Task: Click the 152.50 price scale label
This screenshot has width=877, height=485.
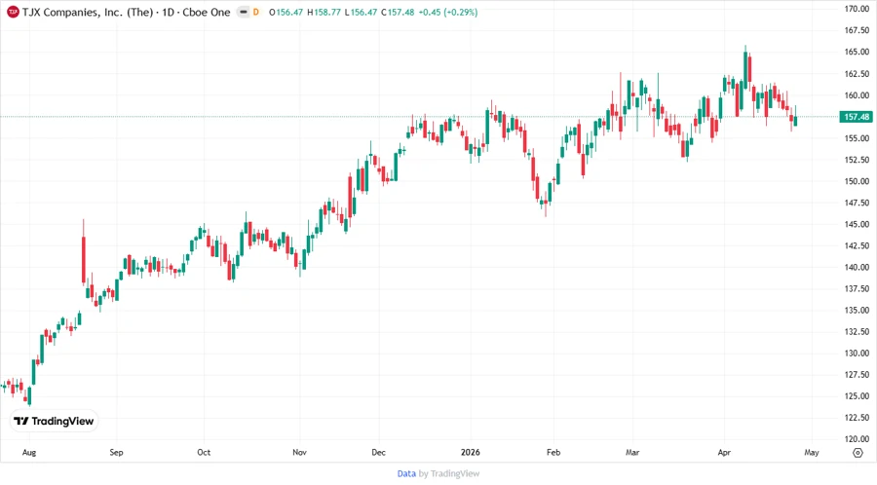Action: click(857, 160)
